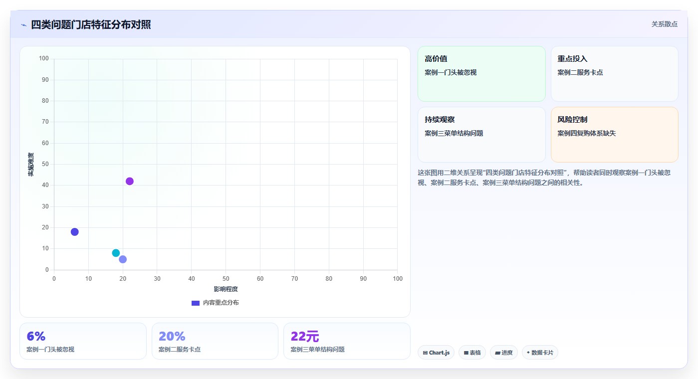This screenshot has height=379, width=698.
Task: Click the purple scatter point near 40
Action: pyautogui.click(x=130, y=181)
